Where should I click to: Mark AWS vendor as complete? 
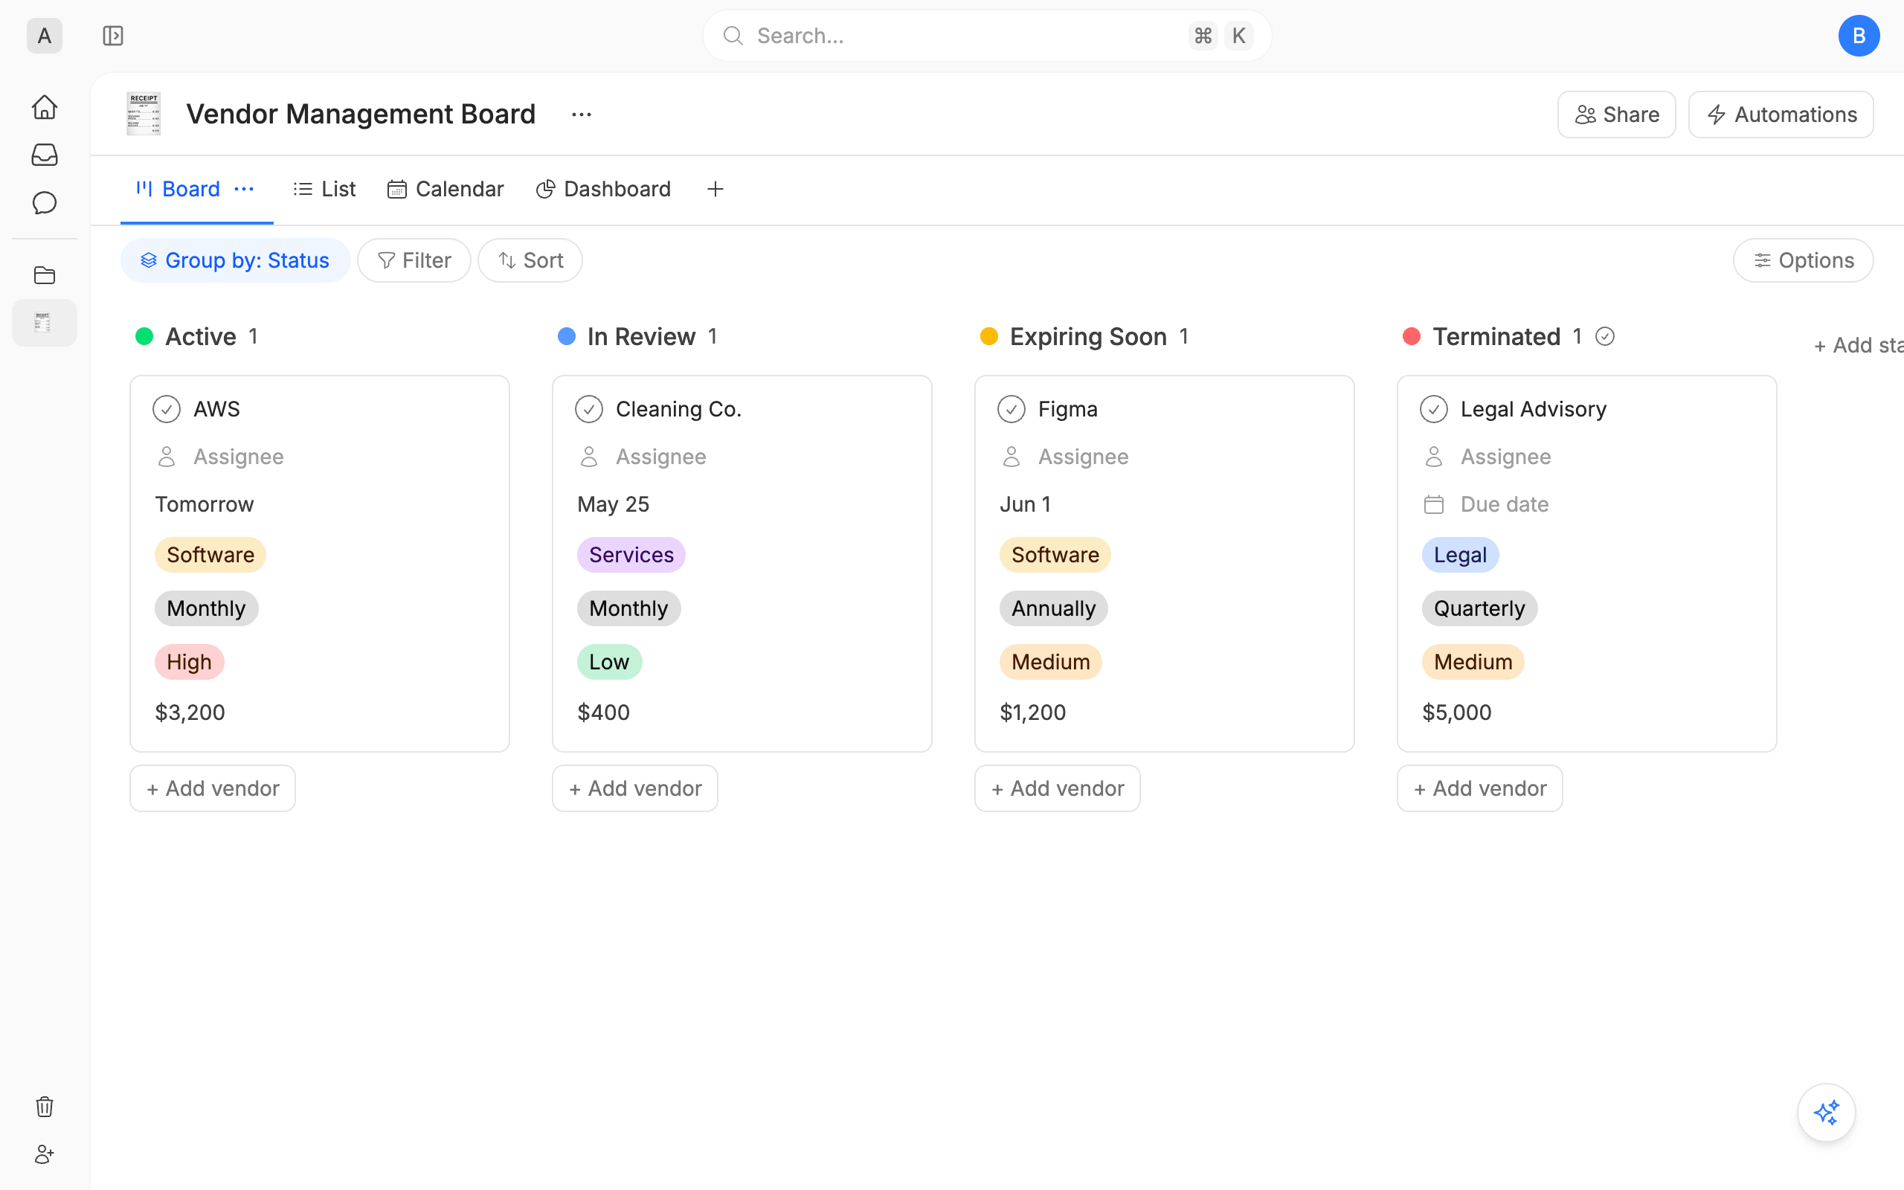[x=167, y=409]
